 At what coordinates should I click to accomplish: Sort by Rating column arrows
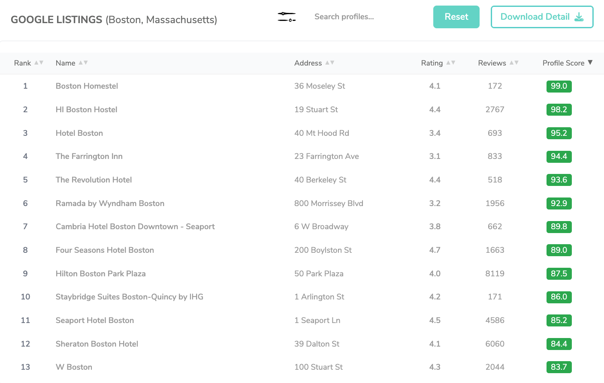click(450, 63)
